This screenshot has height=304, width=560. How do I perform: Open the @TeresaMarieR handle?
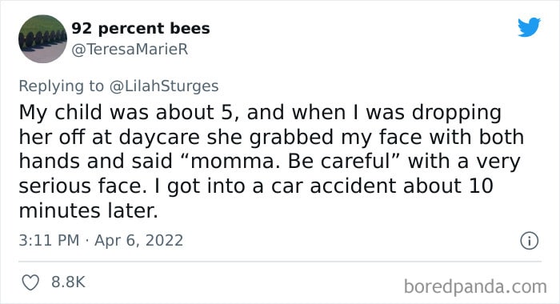coord(130,50)
